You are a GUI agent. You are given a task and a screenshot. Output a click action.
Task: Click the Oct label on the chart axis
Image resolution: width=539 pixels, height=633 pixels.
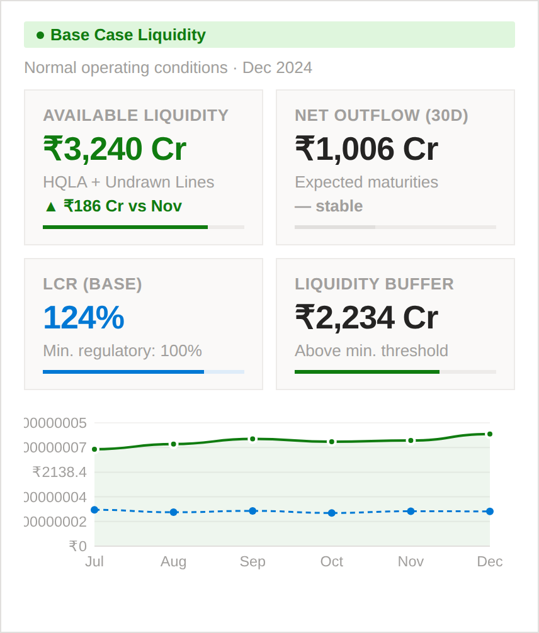[332, 561]
